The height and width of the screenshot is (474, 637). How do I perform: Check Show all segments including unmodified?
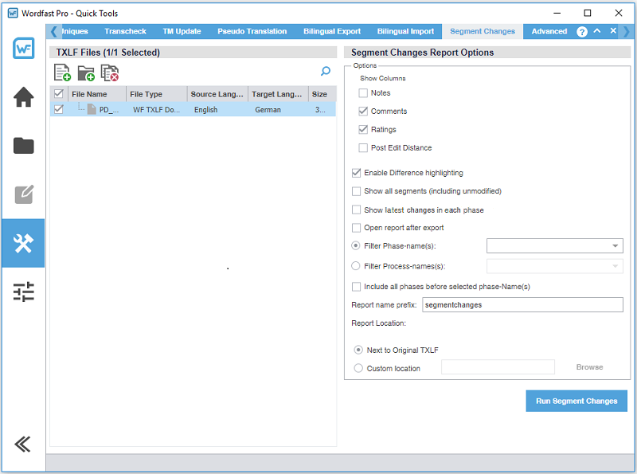coord(355,191)
